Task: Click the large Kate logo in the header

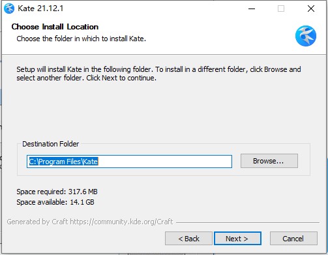Action: 306,36
